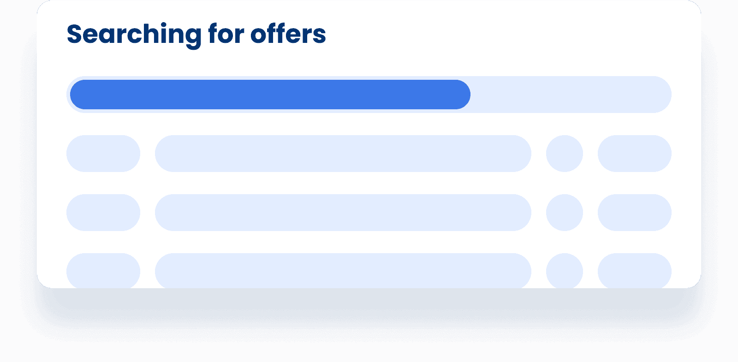The image size is (738, 362).
Task: Open the third row's long placeholder bar
Action: (343, 271)
